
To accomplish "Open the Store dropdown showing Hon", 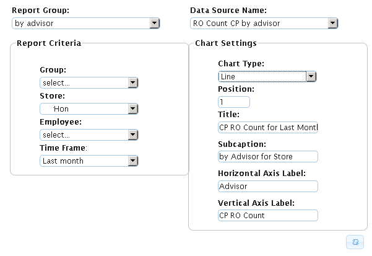I will click(x=89, y=108).
